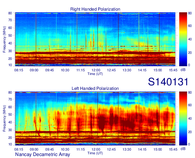Click '08:15' time tick under Left Handed plot
The image size is (195, 158).
click(19, 149)
